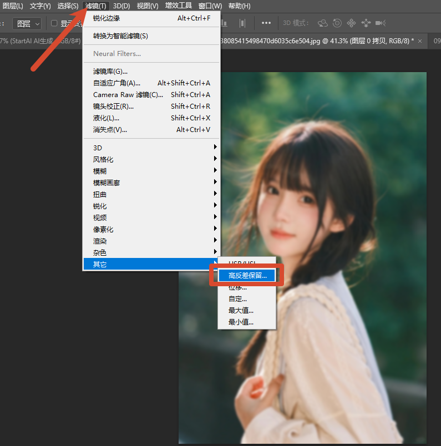Viewport: 441px width, 446px height.
Task: Select 模糊 menu entry
Action: pos(151,171)
